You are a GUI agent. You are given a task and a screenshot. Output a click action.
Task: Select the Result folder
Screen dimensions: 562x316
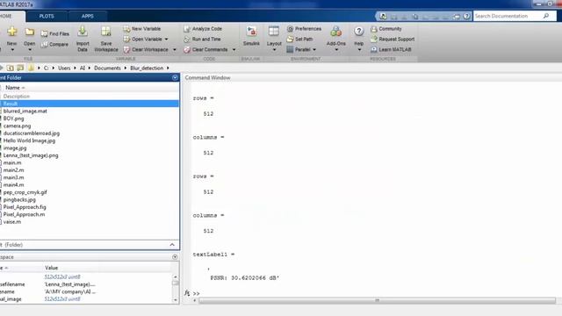[x=90, y=104]
